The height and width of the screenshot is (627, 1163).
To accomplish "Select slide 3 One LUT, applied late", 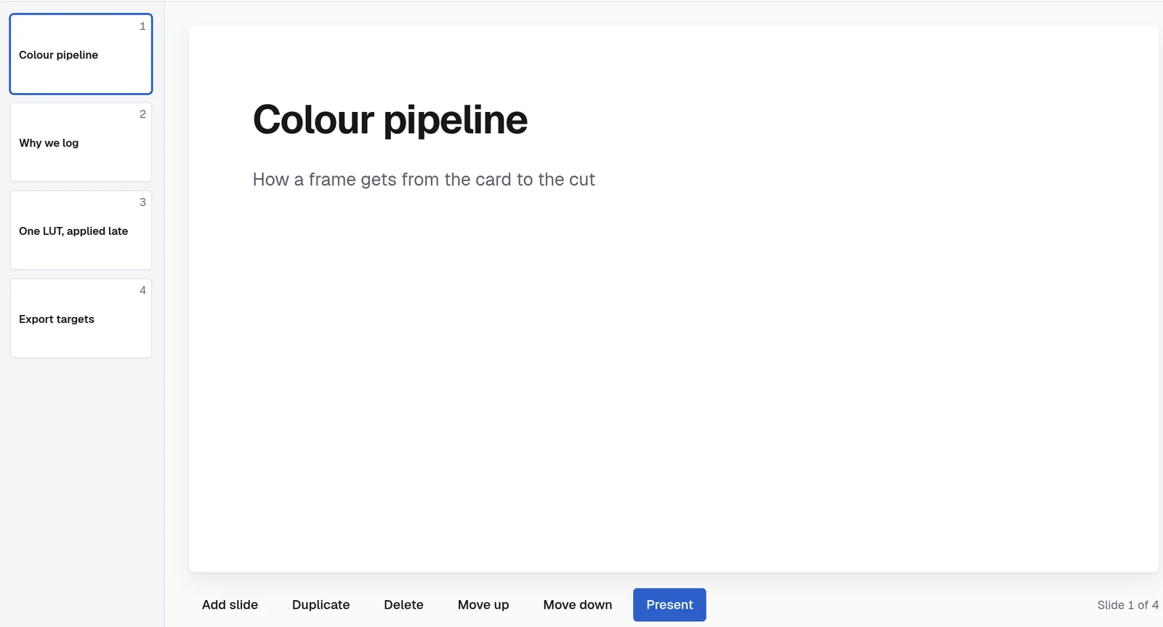I will tap(81, 230).
